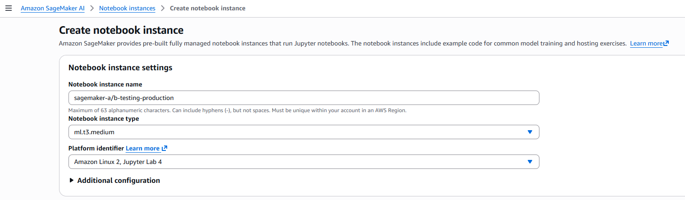The image size is (685, 200).
Task: Click the triangle beside Additional configuration
Action: [x=72, y=181]
